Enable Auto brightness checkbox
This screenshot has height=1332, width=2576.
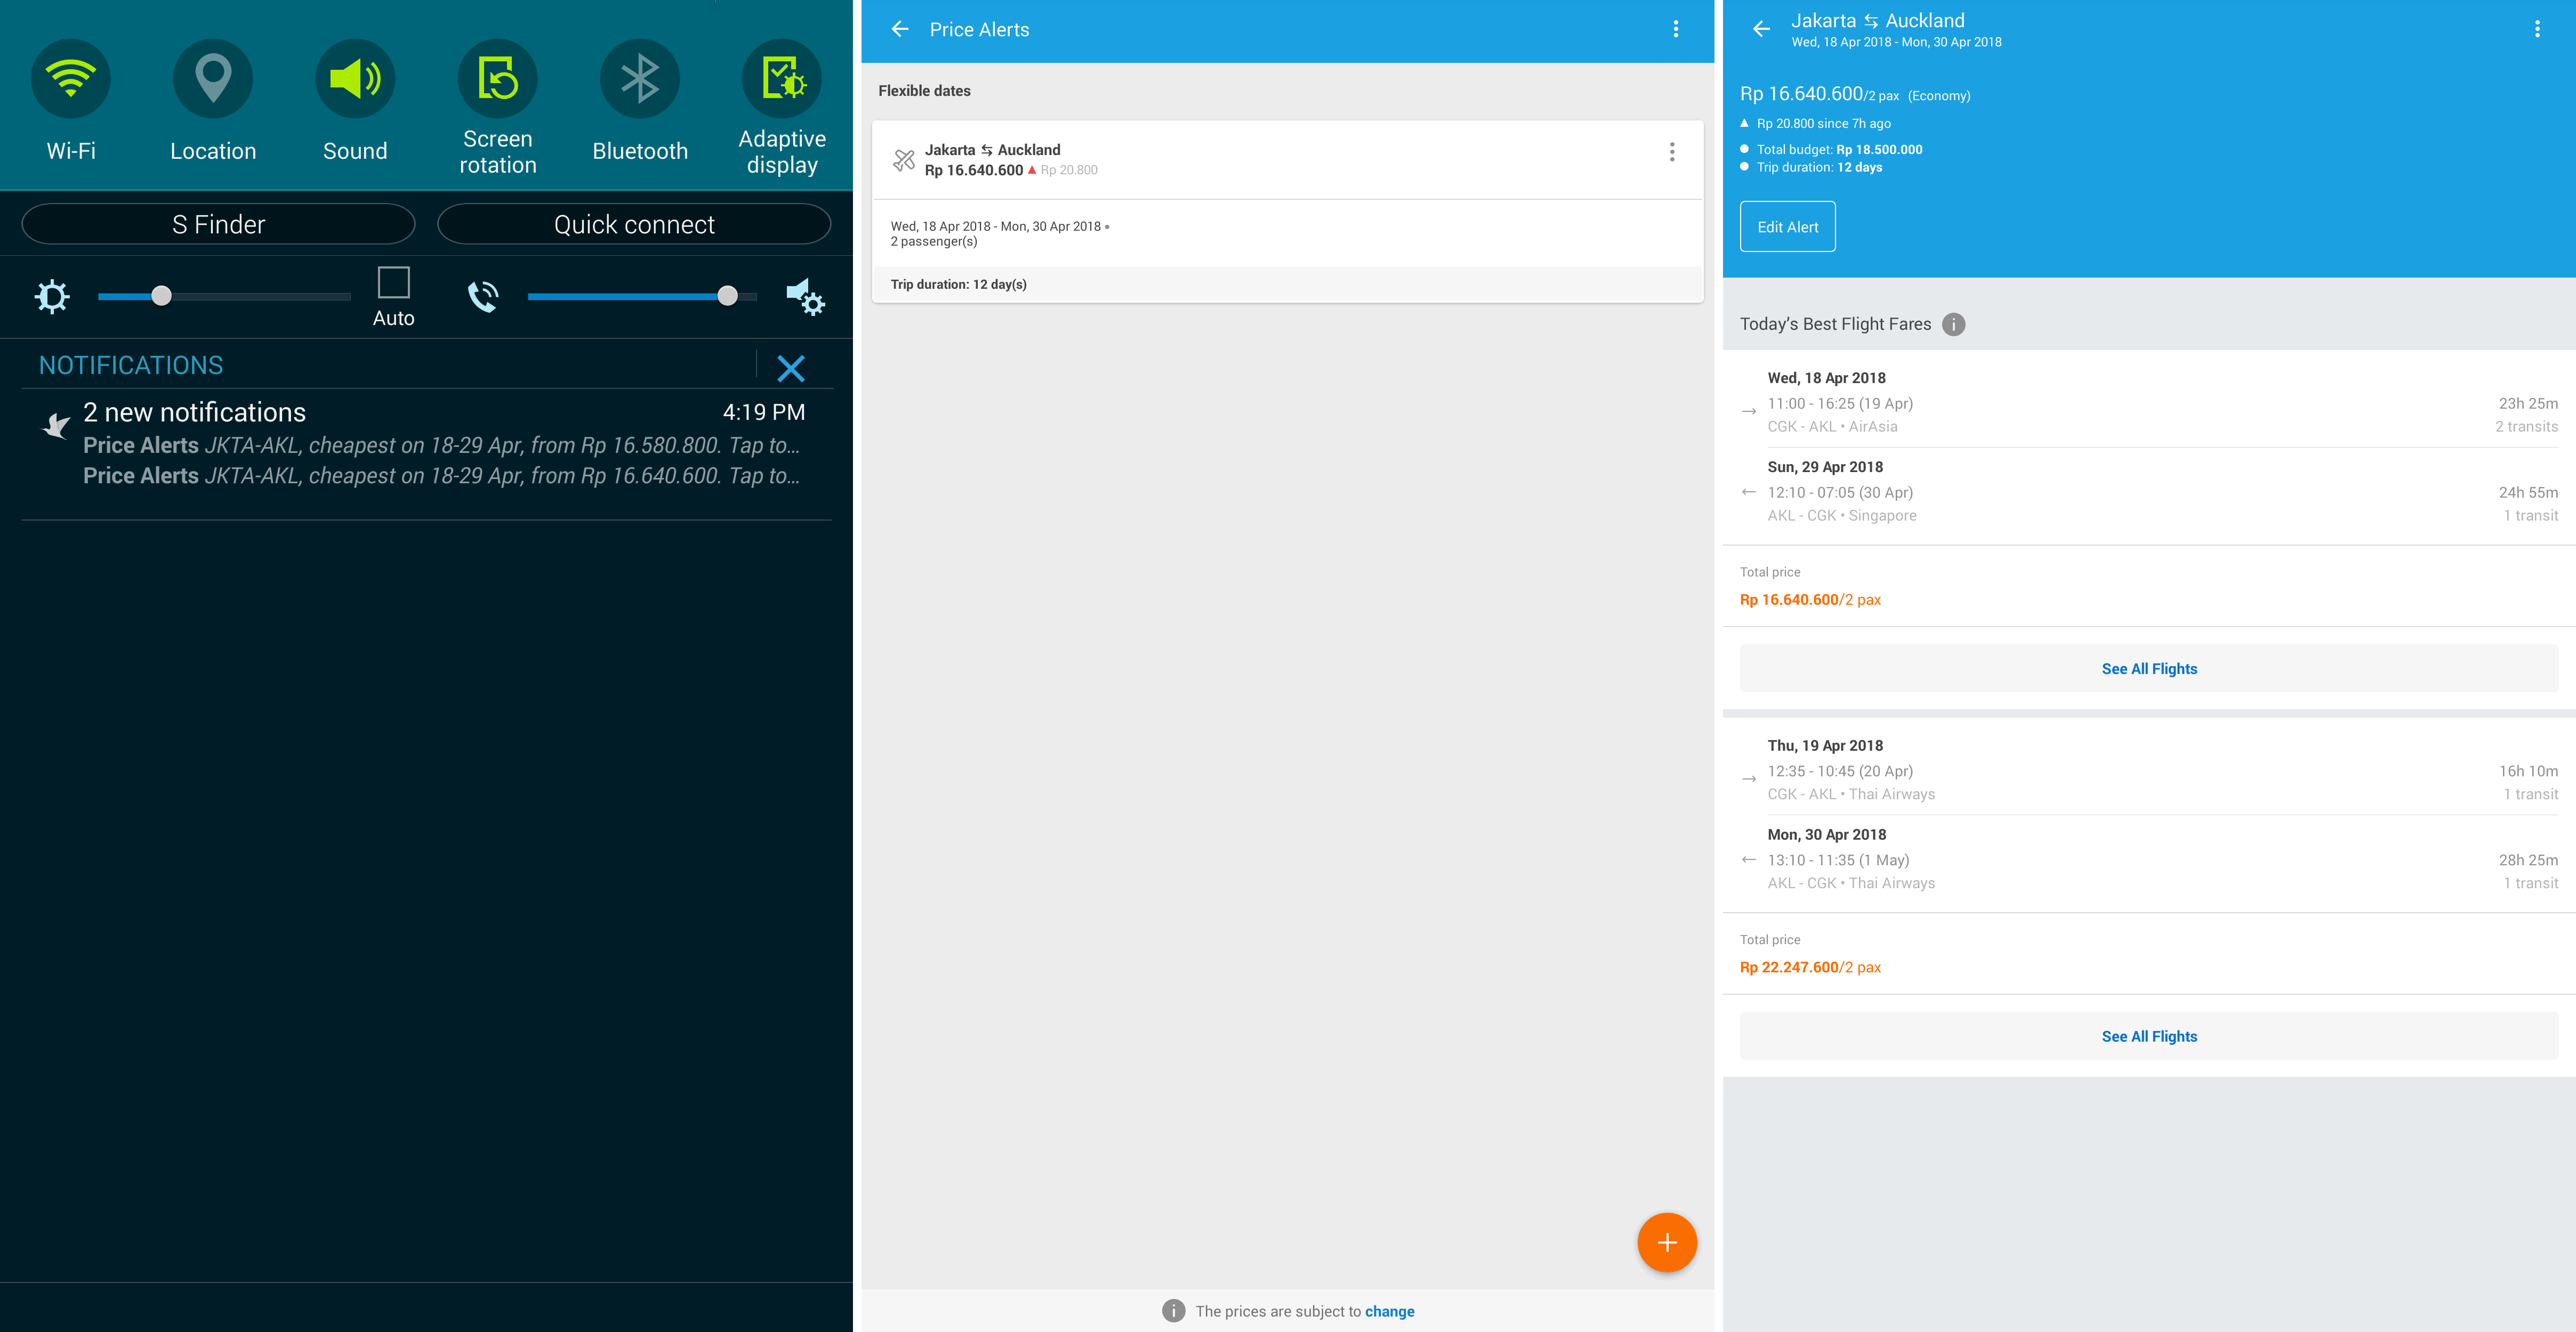(x=393, y=283)
